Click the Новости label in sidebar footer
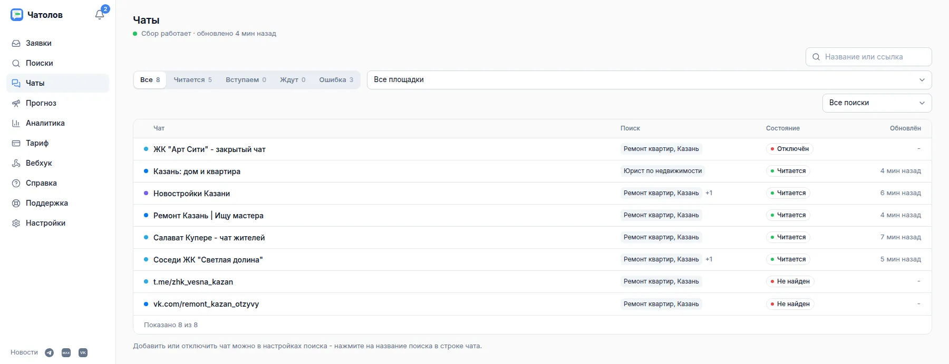This screenshot has width=949, height=364. pyautogui.click(x=24, y=352)
